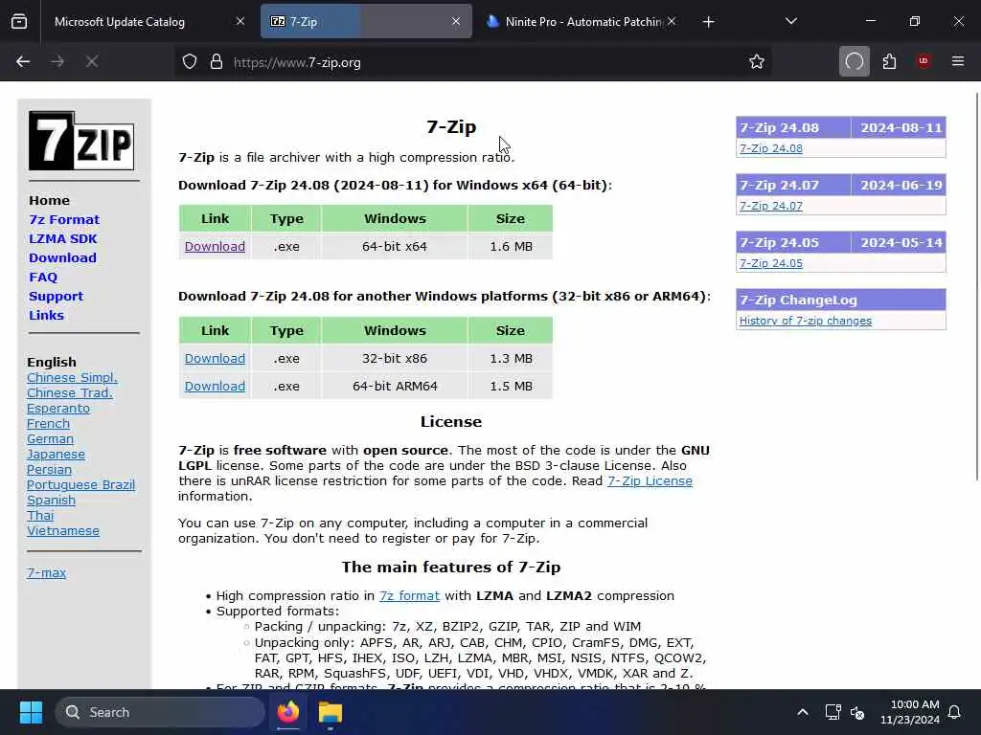
Task: Click the 7-Zip logo image
Action: tap(81, 141)
